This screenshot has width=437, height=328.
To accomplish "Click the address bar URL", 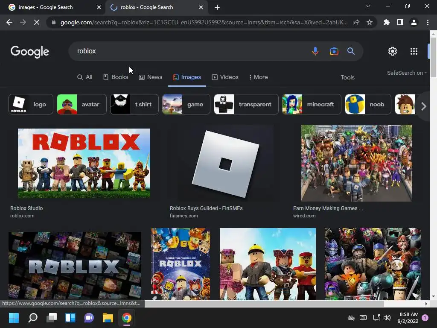I will 204,22.
